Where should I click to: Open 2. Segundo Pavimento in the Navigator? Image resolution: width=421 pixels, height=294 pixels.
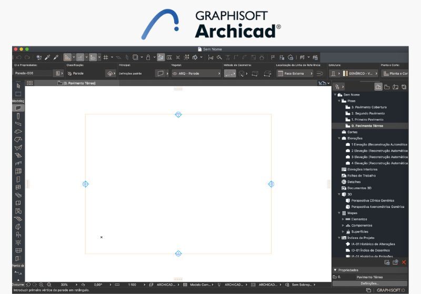368,113
